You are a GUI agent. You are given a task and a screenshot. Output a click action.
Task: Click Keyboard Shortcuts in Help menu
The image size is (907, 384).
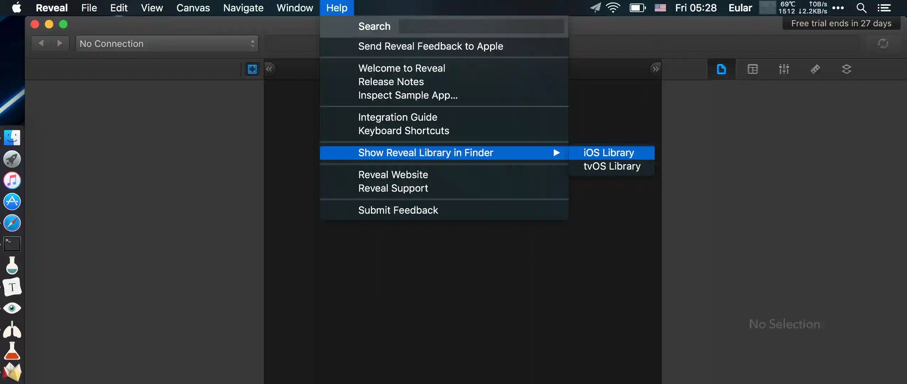pos(403,131)
